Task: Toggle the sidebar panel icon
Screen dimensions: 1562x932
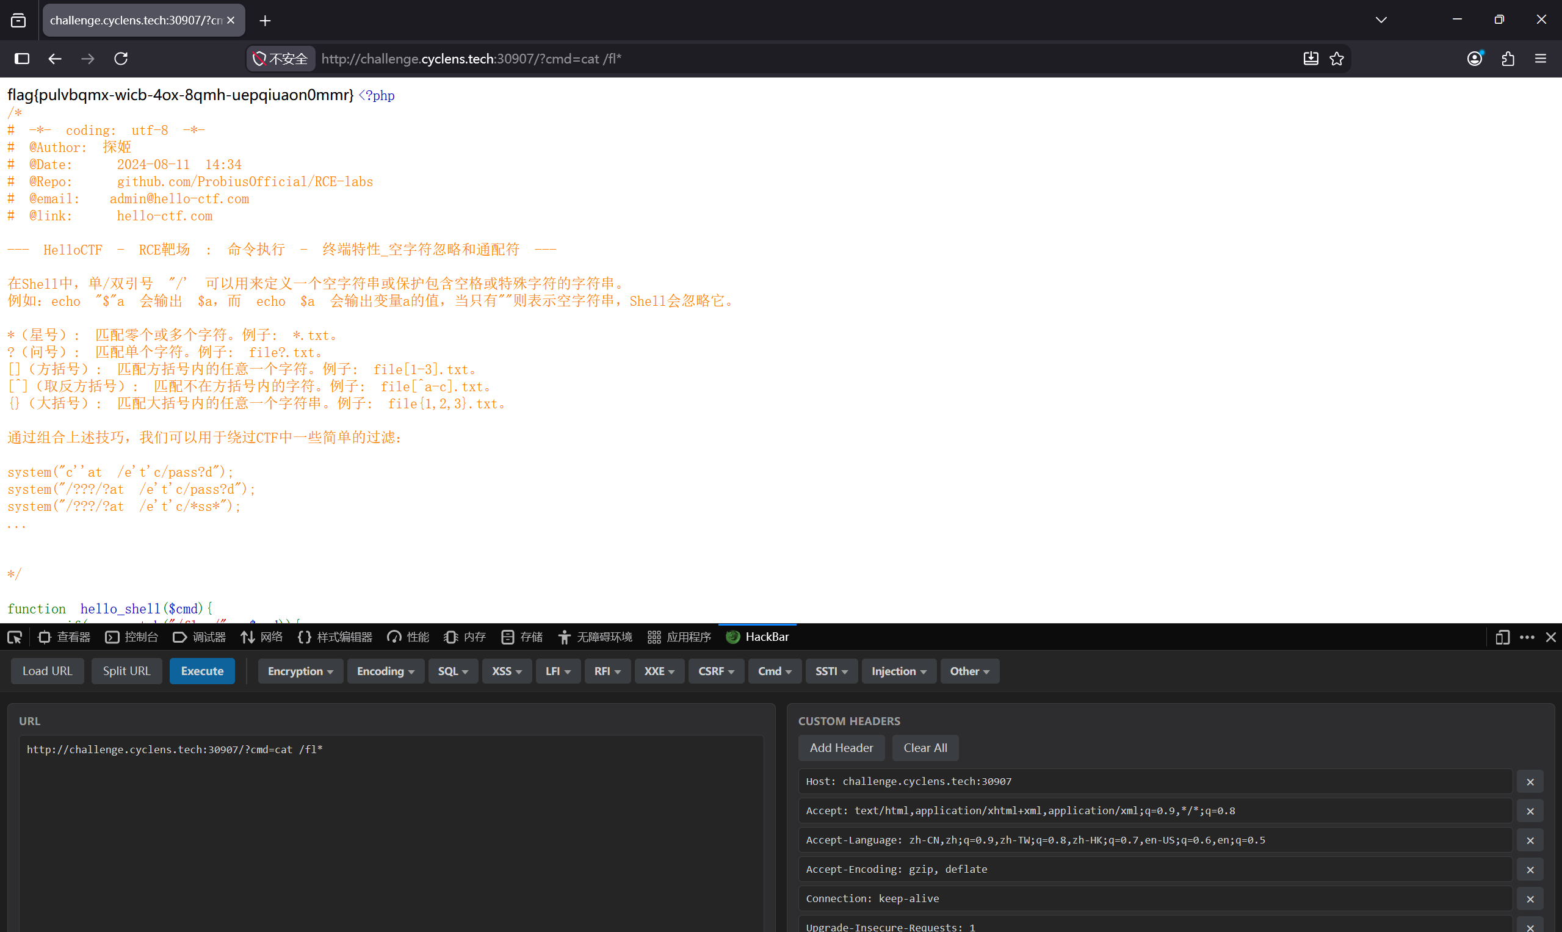Action: (x=22, y=59)
